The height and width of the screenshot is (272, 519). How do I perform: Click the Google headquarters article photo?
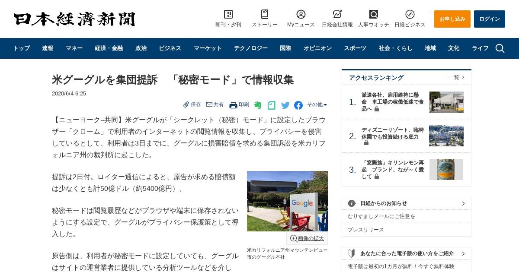tap(287, 201)
